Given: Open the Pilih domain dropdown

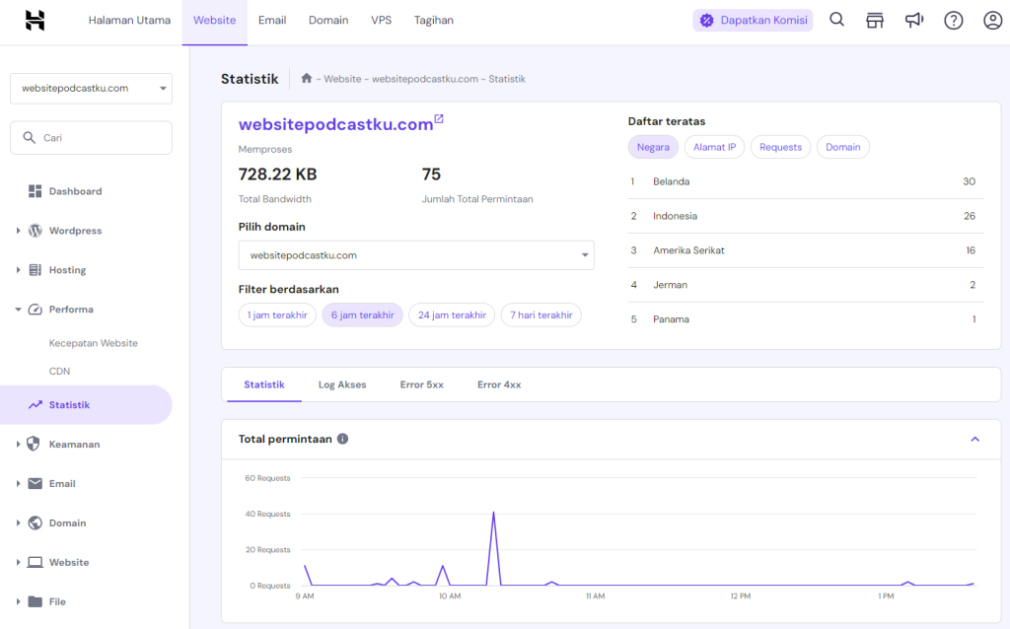Looking at the screenshot, I should click(x=415, y=254).
